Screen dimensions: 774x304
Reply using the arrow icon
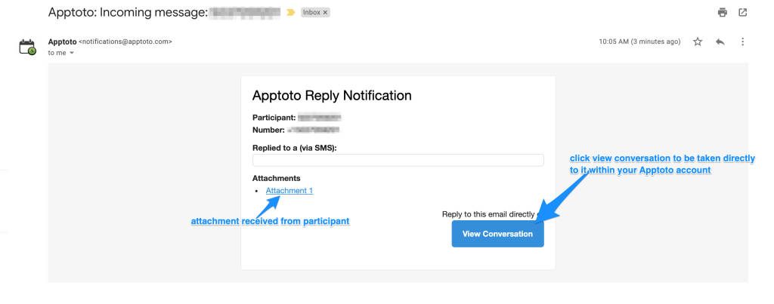point(720,42)
